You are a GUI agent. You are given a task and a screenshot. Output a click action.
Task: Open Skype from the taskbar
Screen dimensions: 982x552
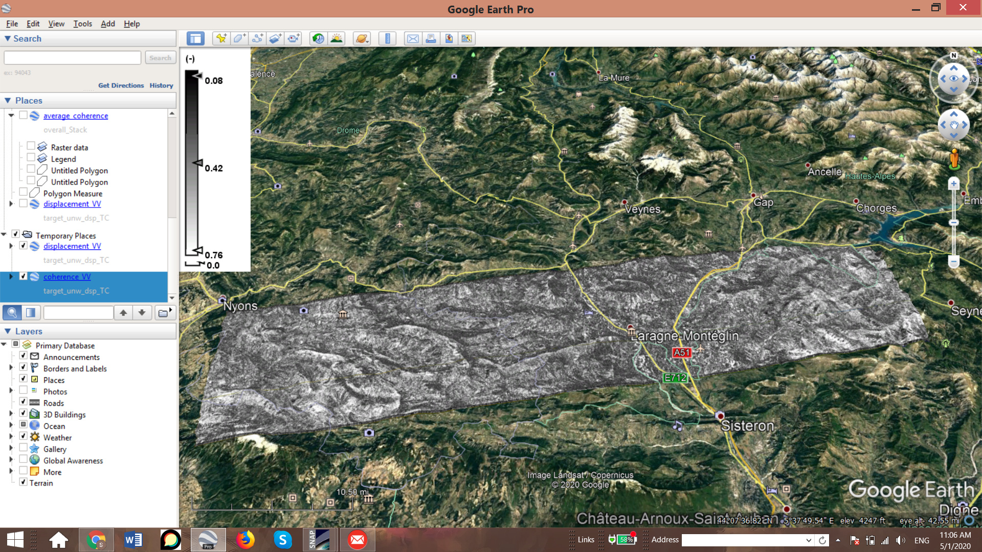282,540
